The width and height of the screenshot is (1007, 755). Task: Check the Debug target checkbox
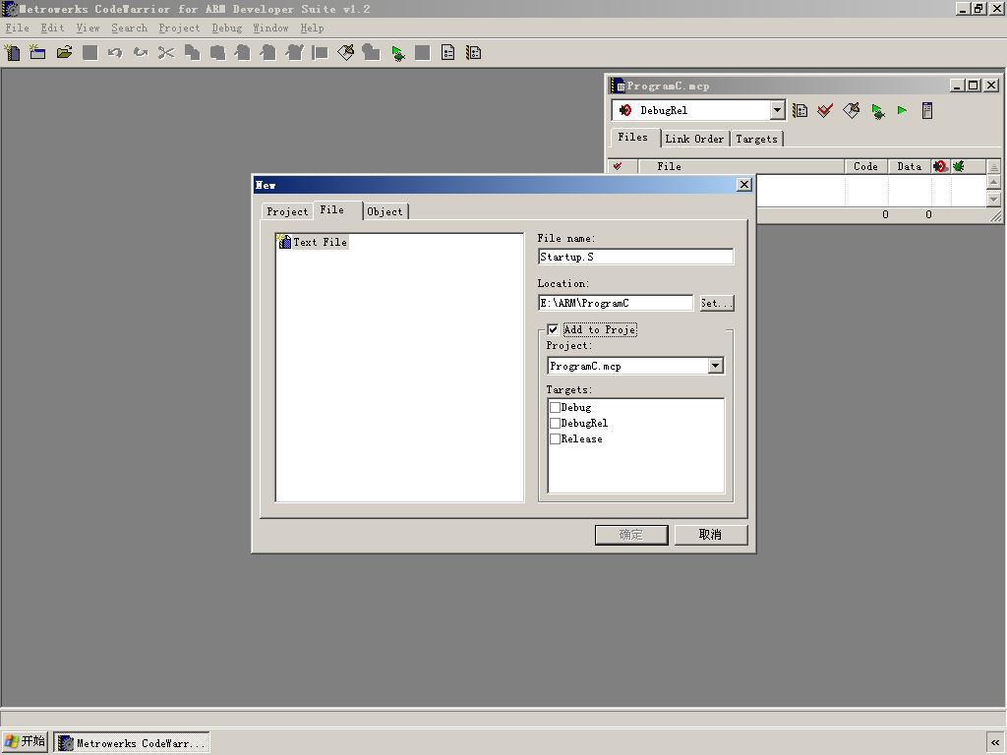[555, 408]
